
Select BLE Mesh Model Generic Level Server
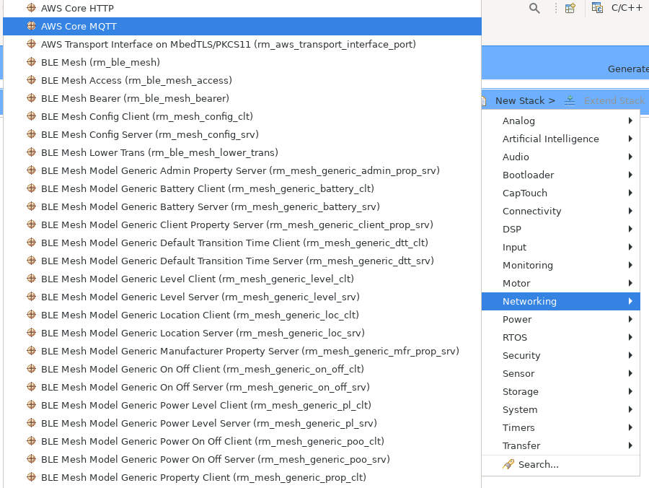coord(242,297)
